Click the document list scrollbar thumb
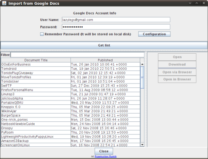Viewport: 208px width, 159px height. (x=142, y=77)
